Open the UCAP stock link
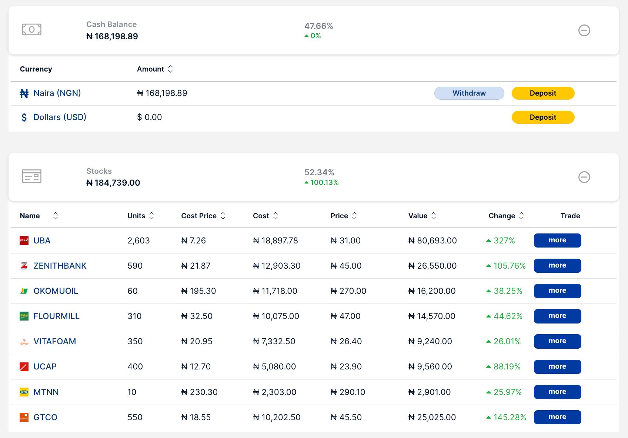The width and height of the screenshot is (628, 438). tap(45, 366)
